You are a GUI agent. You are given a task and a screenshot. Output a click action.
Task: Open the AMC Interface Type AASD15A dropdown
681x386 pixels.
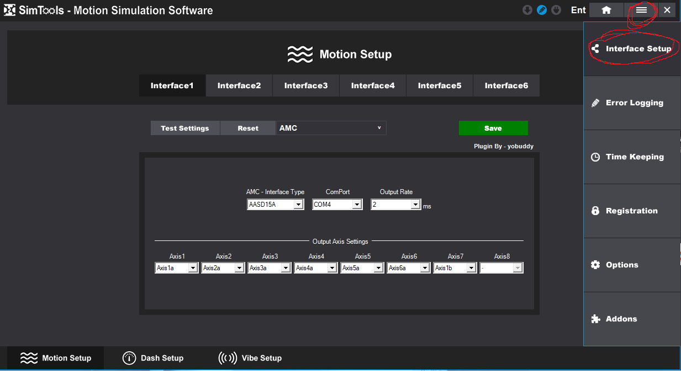tap(275, 205)
